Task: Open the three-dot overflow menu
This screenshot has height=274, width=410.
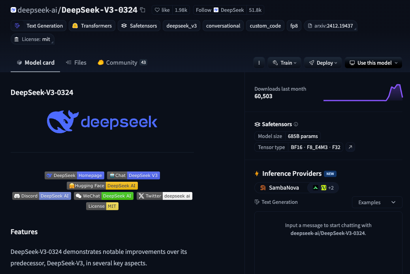Action: 259,62
